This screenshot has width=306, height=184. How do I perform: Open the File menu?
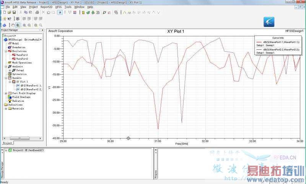(x=8, y=7)
